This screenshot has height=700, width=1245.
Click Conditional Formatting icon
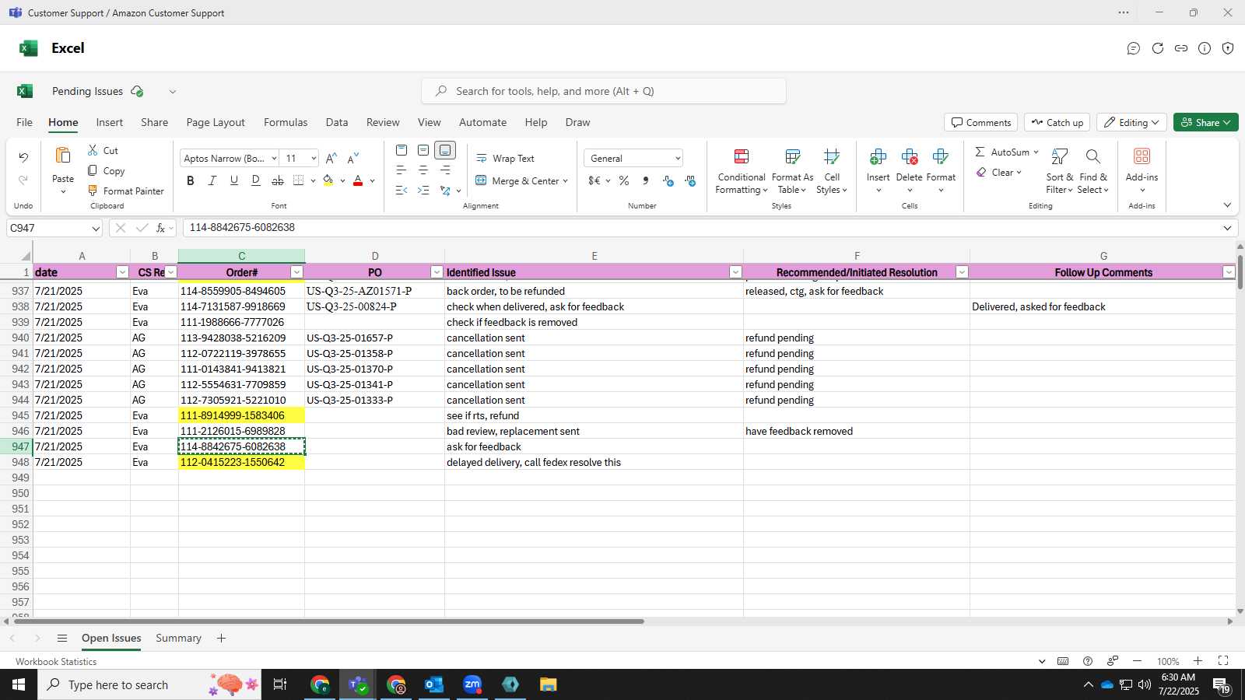pyautogui.click(x=742, y=156)
